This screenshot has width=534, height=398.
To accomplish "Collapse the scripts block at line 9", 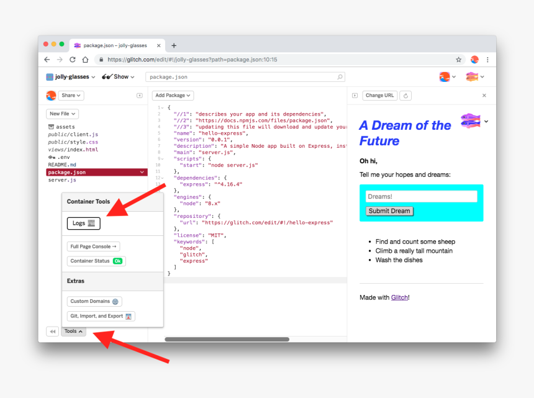I will coord(162,158).
